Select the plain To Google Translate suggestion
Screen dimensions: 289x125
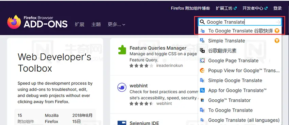tap(240, 110)
